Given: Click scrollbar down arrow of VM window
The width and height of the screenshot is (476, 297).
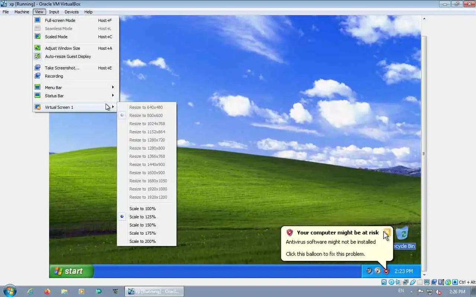Looking at the screenshot, I should click(x=424, y=275).
